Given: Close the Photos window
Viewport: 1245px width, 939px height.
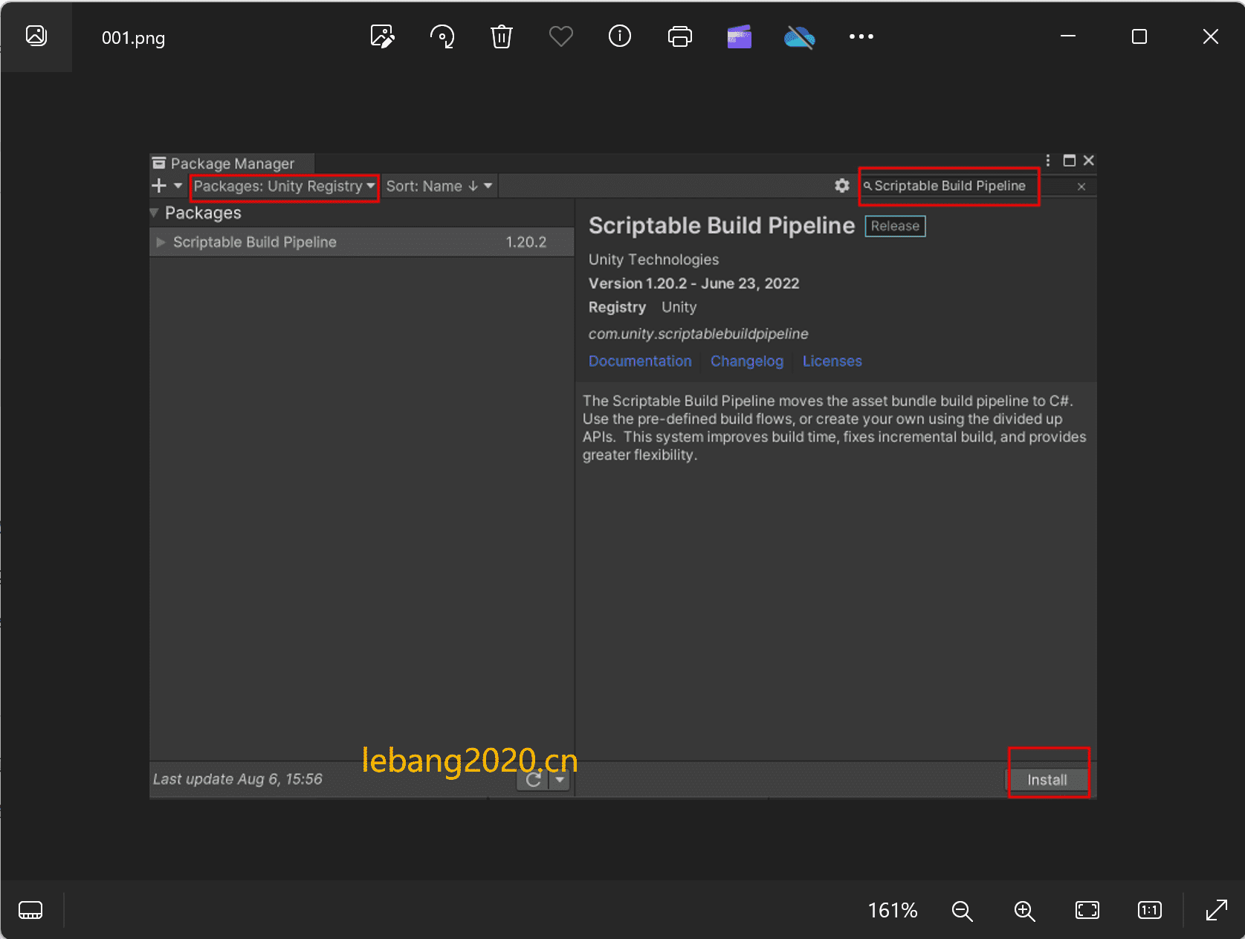Looking at the screenshot, I should [1211, 36].
